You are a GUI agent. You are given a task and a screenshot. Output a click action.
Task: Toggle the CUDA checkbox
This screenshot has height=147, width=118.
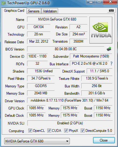click(49, 131)
